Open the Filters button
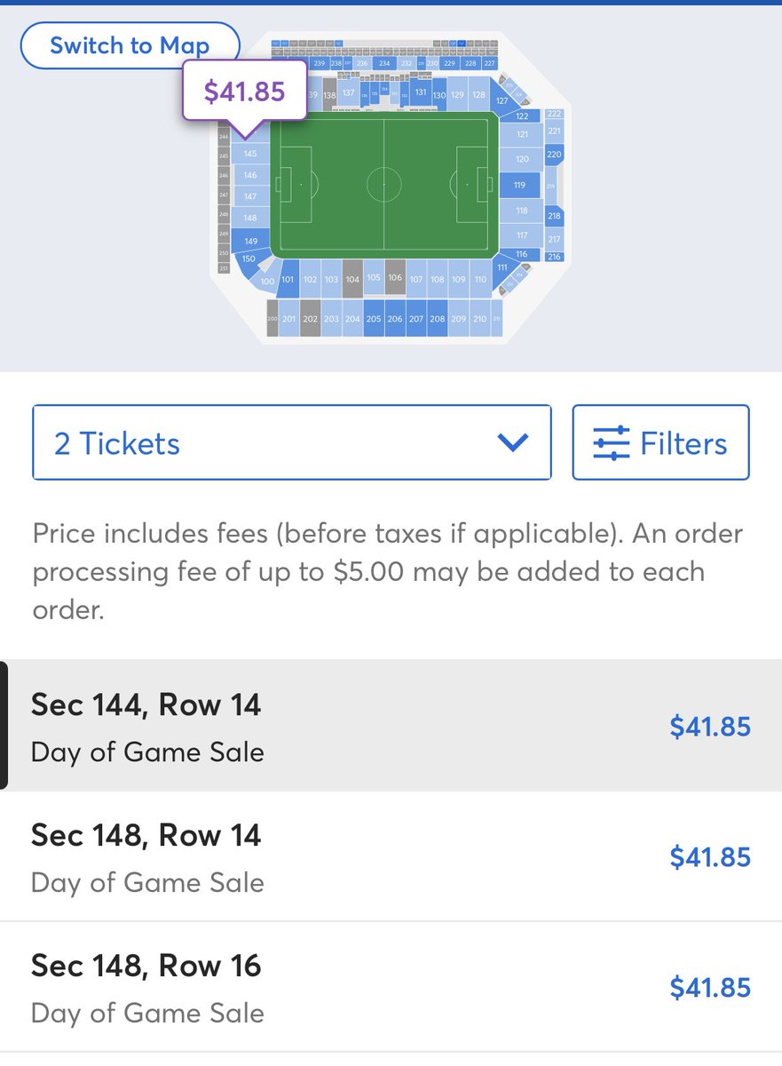The width and height of the screenshot is (782, 1066). coord(660,442)
